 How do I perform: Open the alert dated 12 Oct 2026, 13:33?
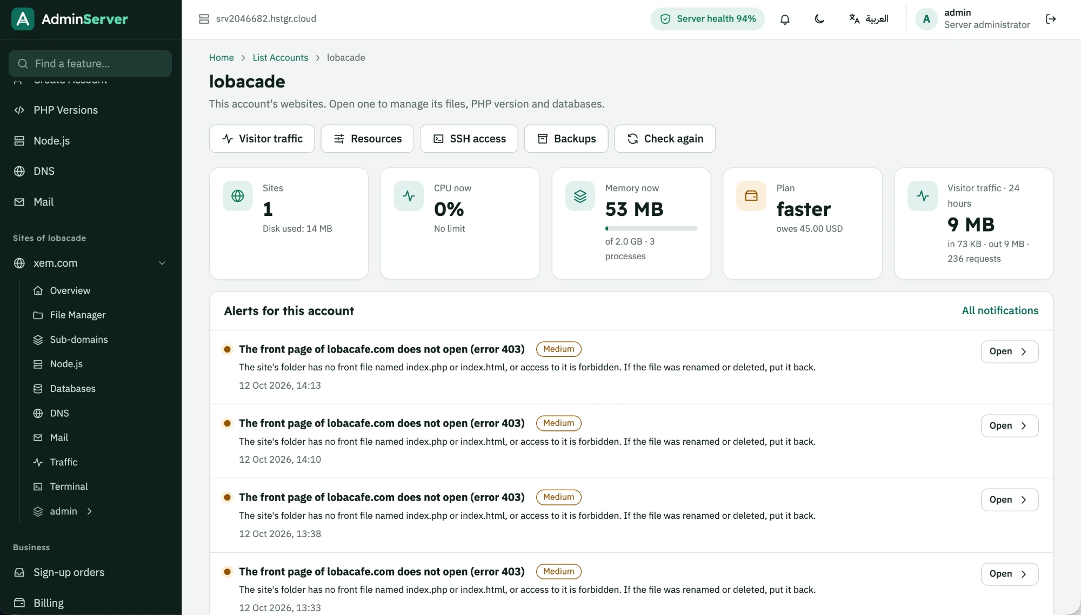point(1010,574)
